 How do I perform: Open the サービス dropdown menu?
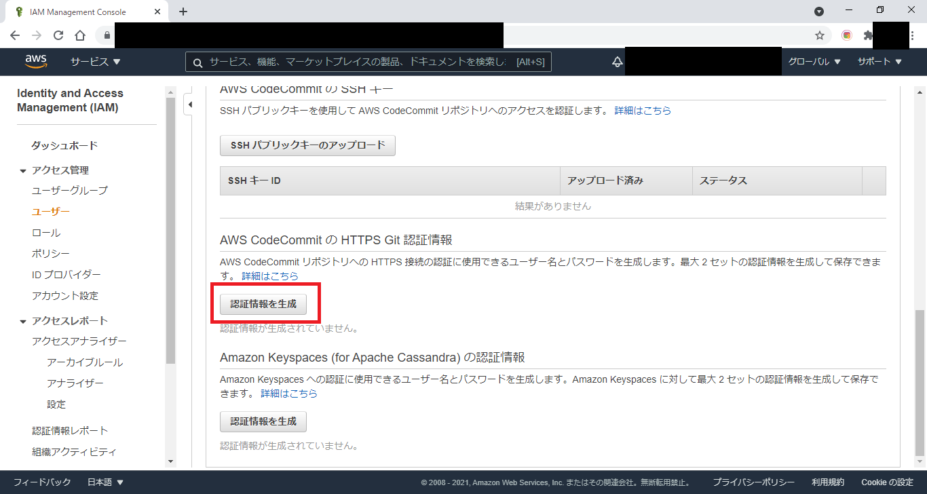(x=95, y=61)
